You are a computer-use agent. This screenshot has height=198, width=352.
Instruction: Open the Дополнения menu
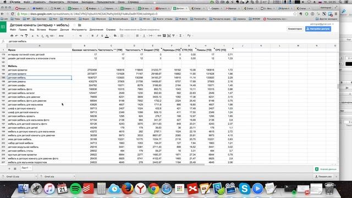[x=96, y=30]
